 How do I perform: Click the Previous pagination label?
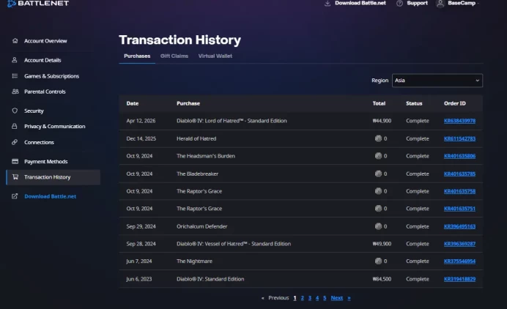point(278,298)
